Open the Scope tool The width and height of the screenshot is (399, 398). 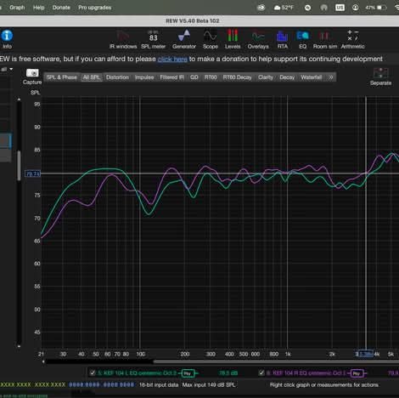pyautogui.click(x=211, y=40)
